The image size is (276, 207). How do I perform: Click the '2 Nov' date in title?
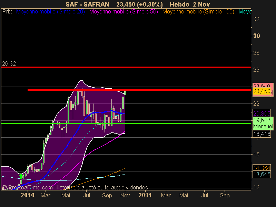point(201,4)
